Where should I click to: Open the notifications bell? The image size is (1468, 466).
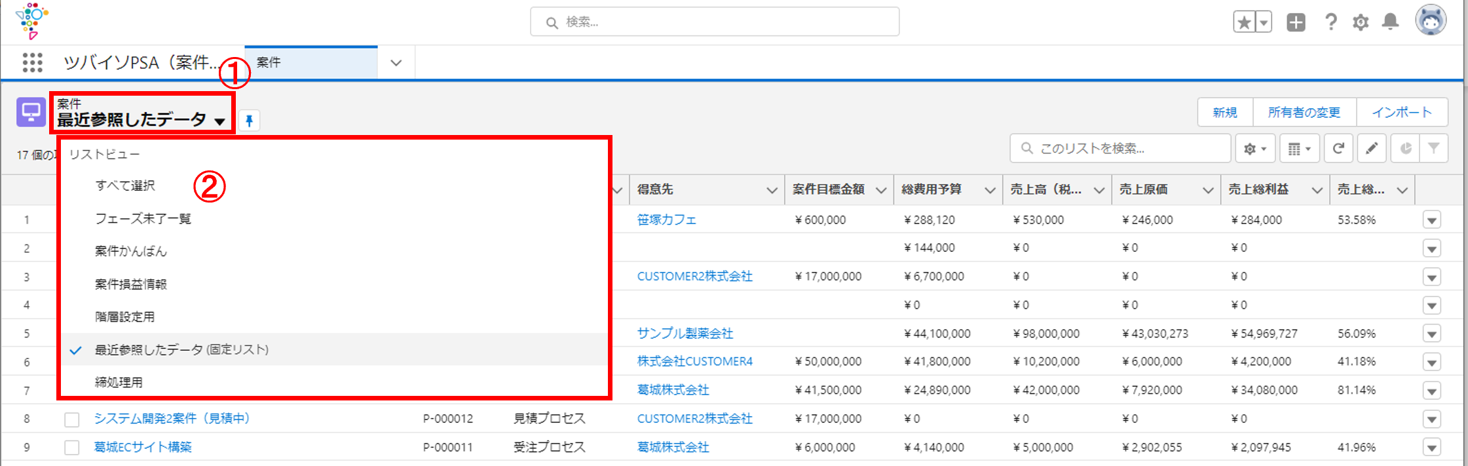point(1390,22)
